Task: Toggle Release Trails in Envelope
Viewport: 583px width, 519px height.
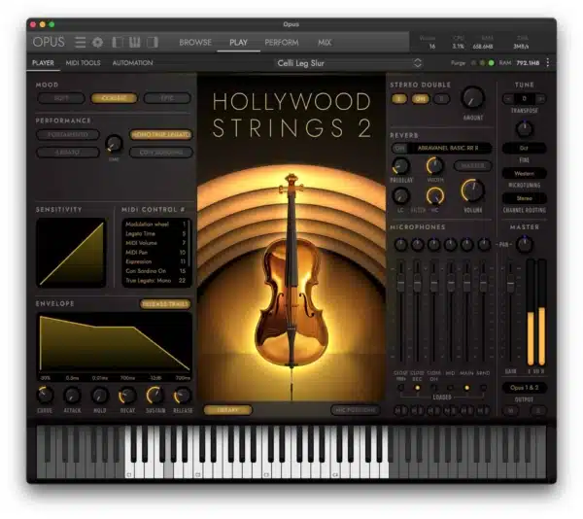Action: tap(165, 304)
